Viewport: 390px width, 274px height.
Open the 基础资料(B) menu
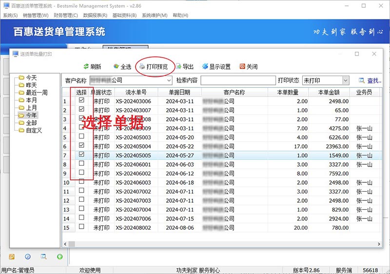point(124,16)
